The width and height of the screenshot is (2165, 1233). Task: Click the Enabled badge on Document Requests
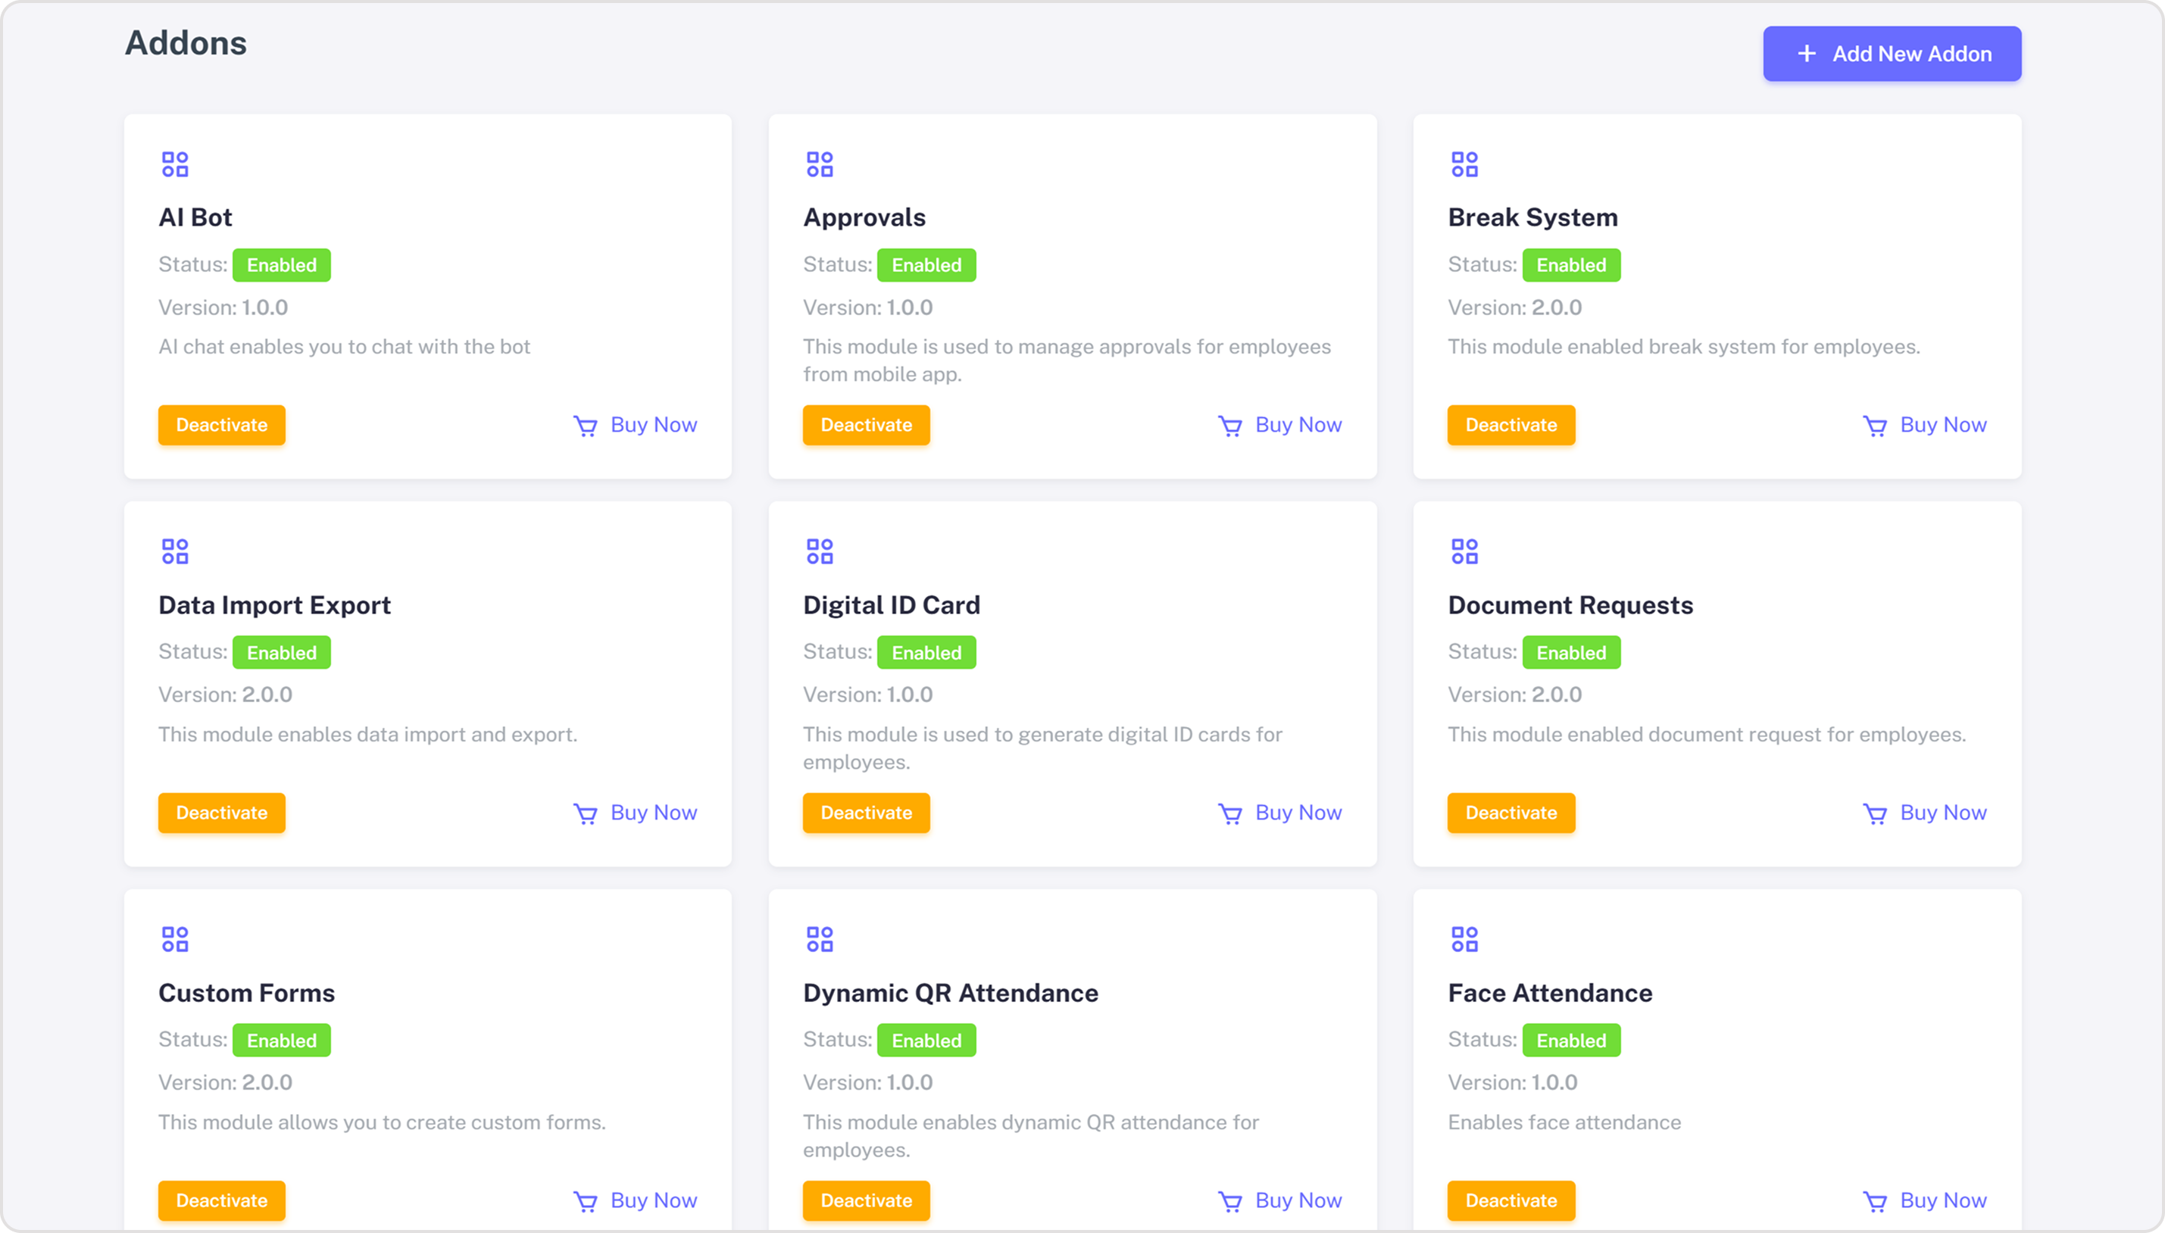pyautogui.click(x=1571, y=653)
